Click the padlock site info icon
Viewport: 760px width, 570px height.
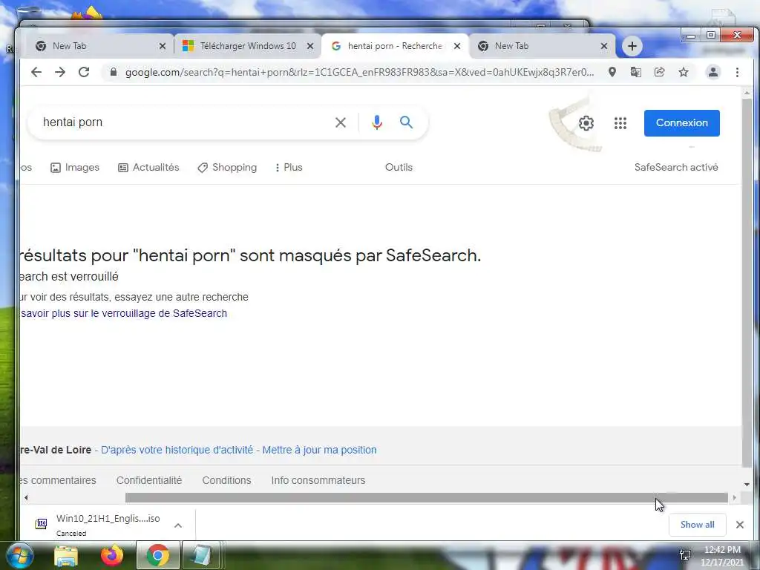[114, 72]
